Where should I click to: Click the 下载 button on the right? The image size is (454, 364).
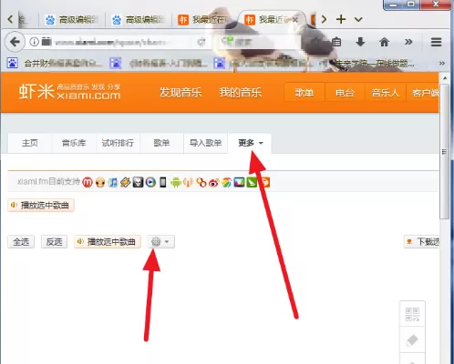pos(422,242)
